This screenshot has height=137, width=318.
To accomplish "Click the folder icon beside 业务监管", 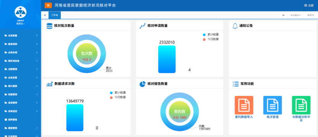I will pyautogui.click(x=6, y=78).
